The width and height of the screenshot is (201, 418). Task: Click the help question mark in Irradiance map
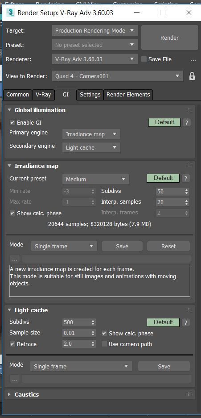(186, 178)
